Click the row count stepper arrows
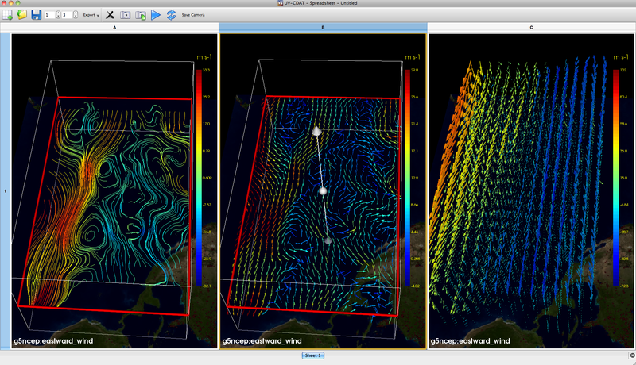Image resolution: width=636 pixels, height=365 pixels. 58,15
